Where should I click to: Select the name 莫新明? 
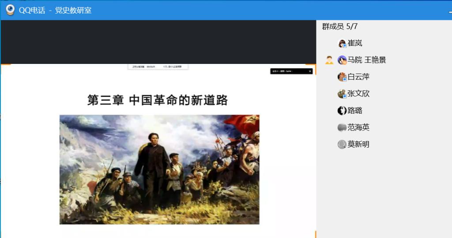(x=358, y=144)
